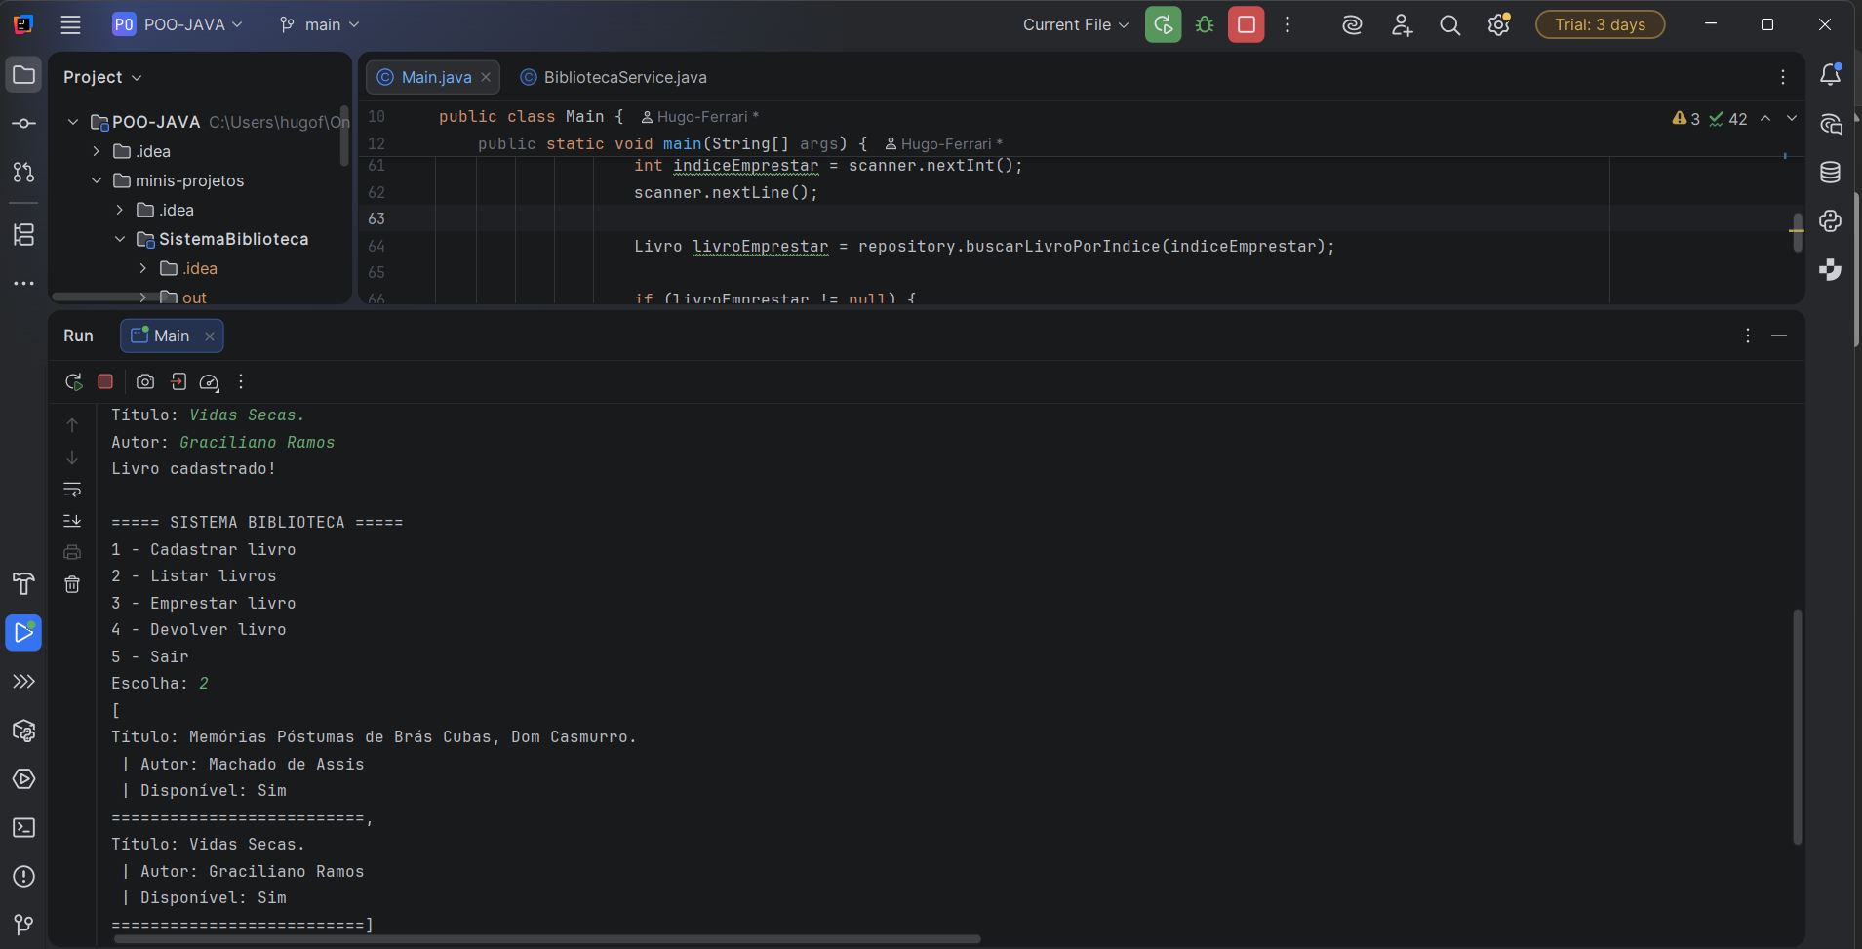Toggle scroll to end of console

[x=72, y=521]
